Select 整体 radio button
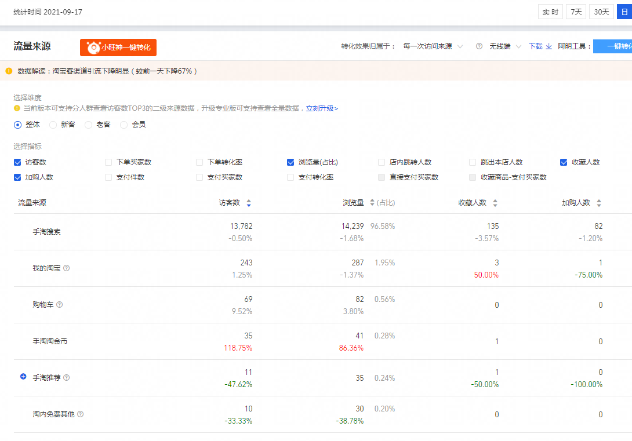 pos(17,125)
